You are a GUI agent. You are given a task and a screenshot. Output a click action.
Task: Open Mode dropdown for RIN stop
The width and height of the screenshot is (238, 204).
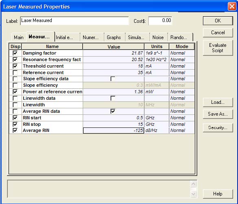tap(182, 124)
